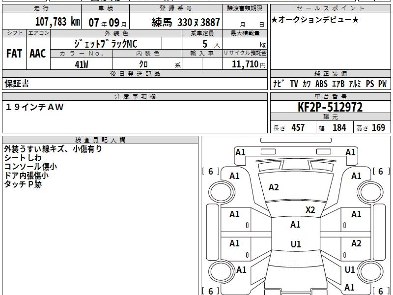The width and height of the screenshot is (393, 295).
Task: Click the U1 mark on the roof
Action: pyautogui.click(x=296, y=244)
